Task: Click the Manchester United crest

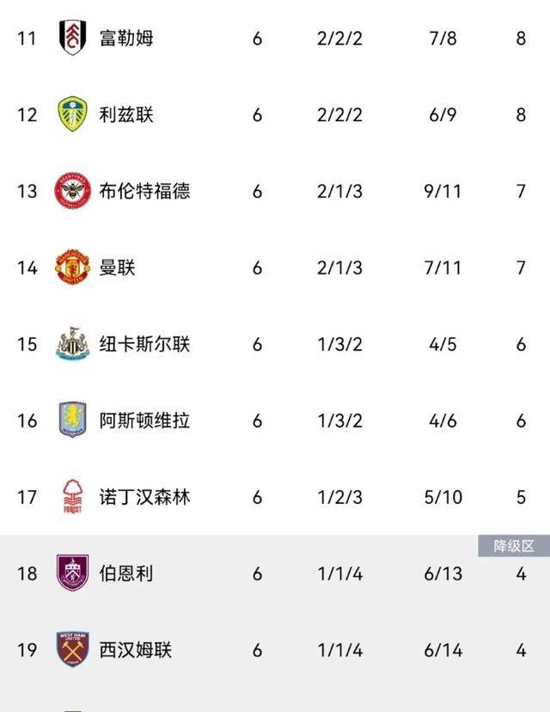Action: (72, 267)
